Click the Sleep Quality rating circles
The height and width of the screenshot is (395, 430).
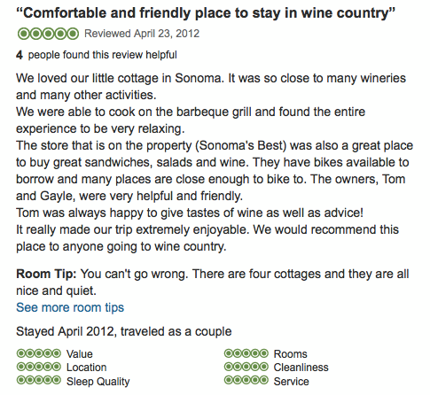pyautogui.click(x=39, y=380)
